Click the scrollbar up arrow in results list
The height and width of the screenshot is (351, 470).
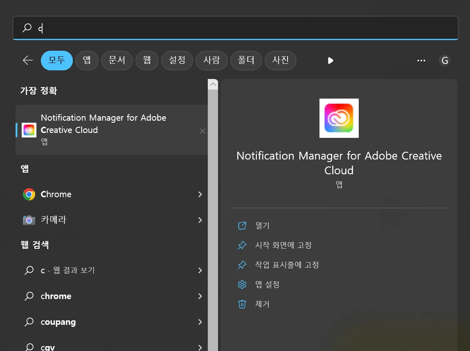coord(213,84)
